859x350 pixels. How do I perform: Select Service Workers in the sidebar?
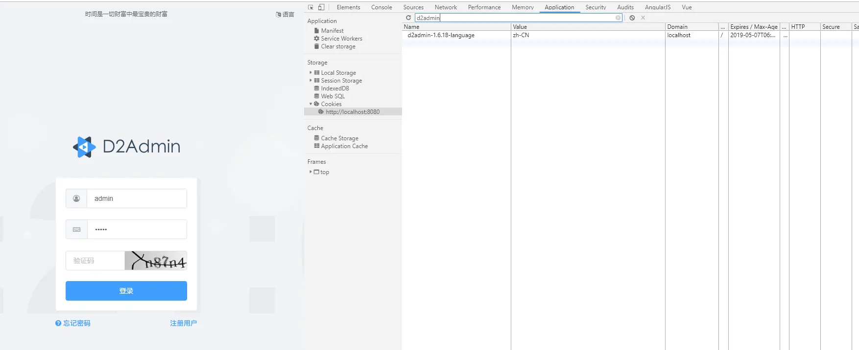point(341,38)
